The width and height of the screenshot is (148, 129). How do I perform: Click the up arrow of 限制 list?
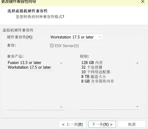click(x=137, y=63)
